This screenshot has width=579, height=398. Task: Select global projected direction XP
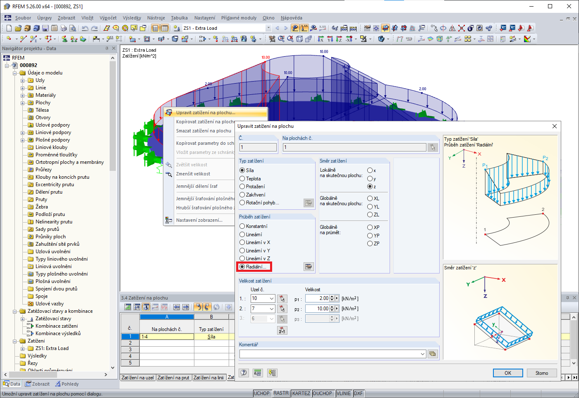(x=373, y=228)
